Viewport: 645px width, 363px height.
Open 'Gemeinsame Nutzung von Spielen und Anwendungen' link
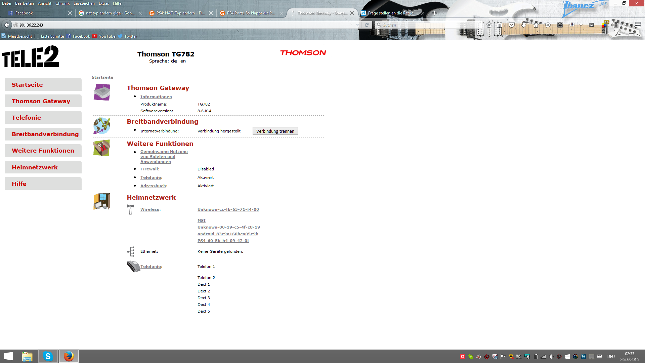pos(164,157)
